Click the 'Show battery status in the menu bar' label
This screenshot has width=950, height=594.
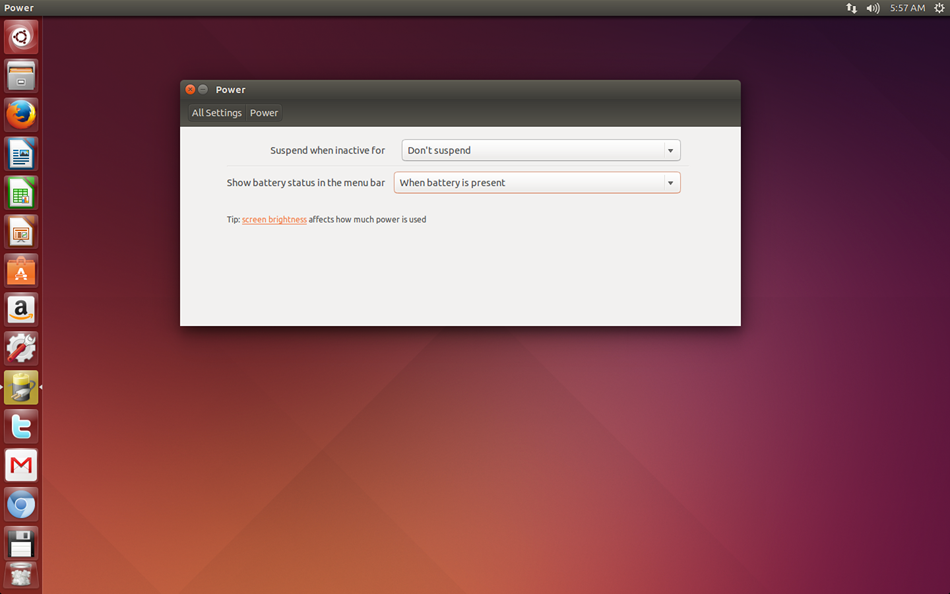tap(305, 183)
